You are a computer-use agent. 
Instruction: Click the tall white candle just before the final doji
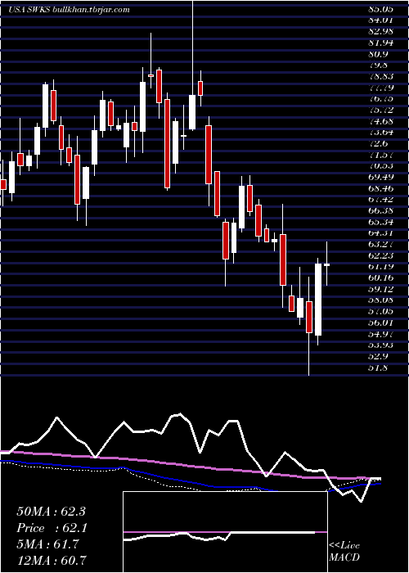(318, 300)
